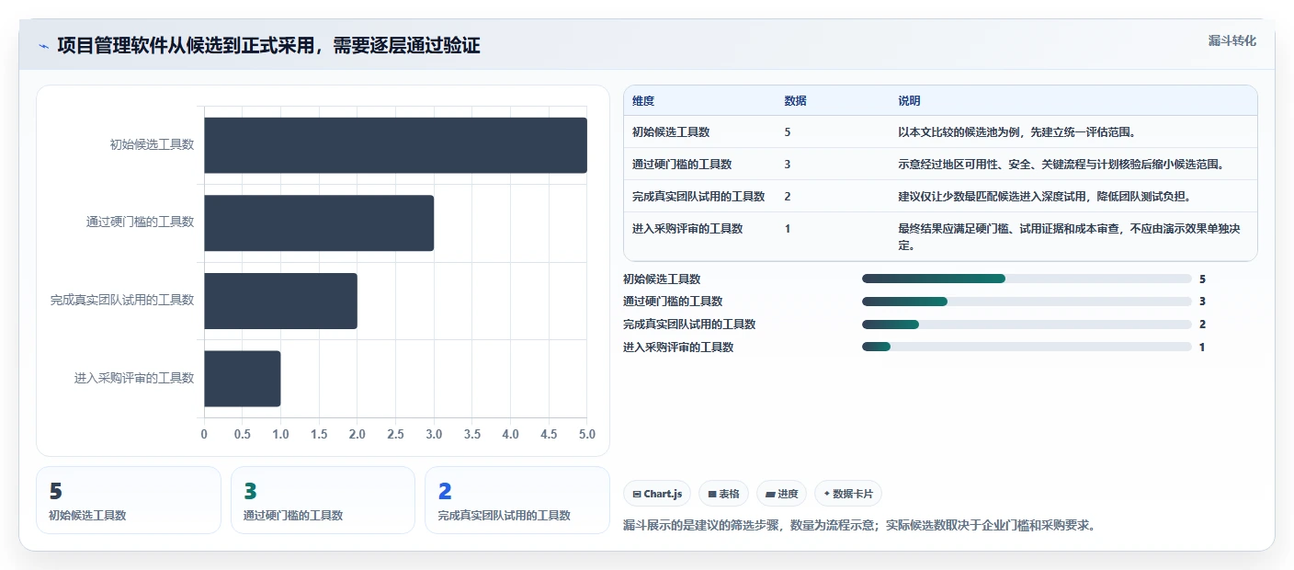Open the stat card showing 3 通过硬门槛的工具数
The height and width of the screenshot is (570, 1294).
click(323, 500)
